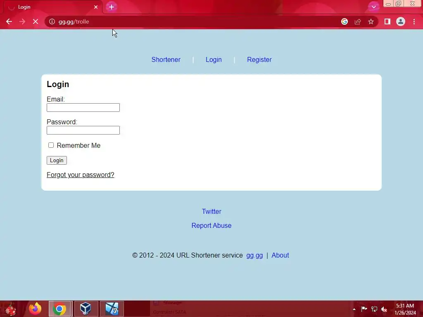Click the muted volume tray icon
The height and width of the screenshot is (317, 423).
pos(384,309)
